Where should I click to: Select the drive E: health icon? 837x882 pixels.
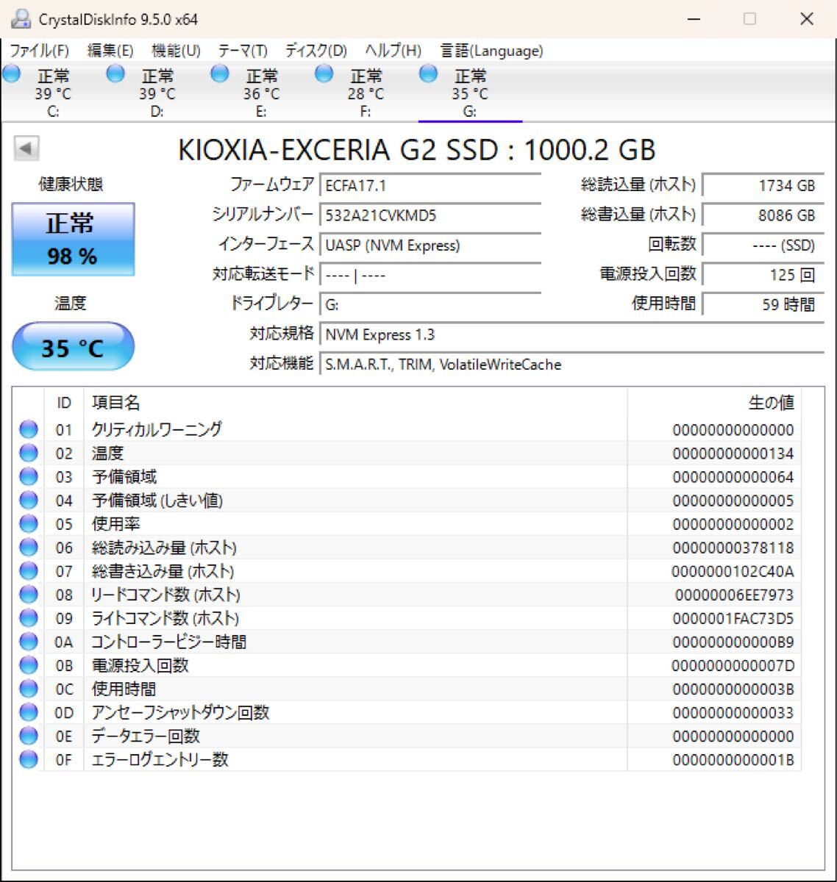[x=218, y=73]
